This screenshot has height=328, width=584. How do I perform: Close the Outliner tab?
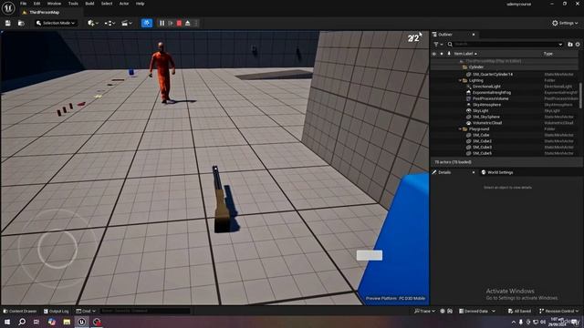pyautogui.click(x=474, y=35)
